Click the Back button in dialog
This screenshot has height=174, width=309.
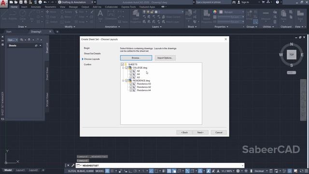pyautogui.click(x=184, y=132)
